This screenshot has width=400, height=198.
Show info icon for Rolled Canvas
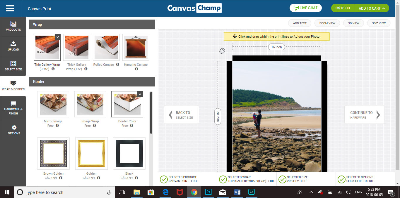pos(117,65)
